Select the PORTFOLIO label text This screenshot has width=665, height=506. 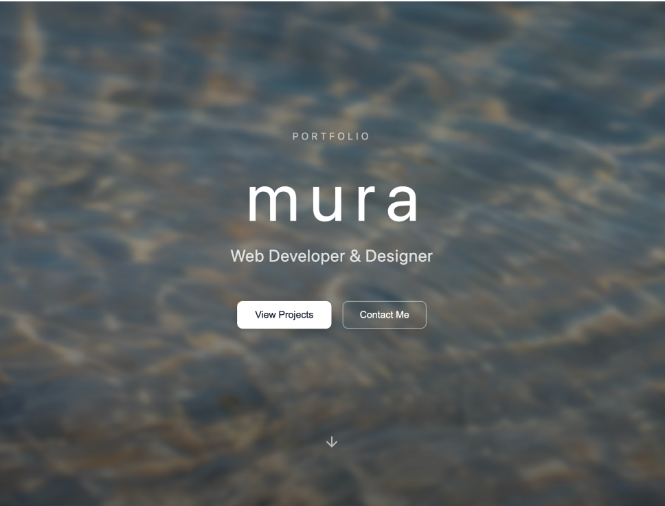pos(332,136)
